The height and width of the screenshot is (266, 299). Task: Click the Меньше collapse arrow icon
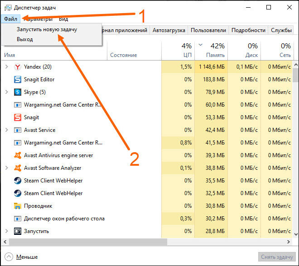click(9, 257)
